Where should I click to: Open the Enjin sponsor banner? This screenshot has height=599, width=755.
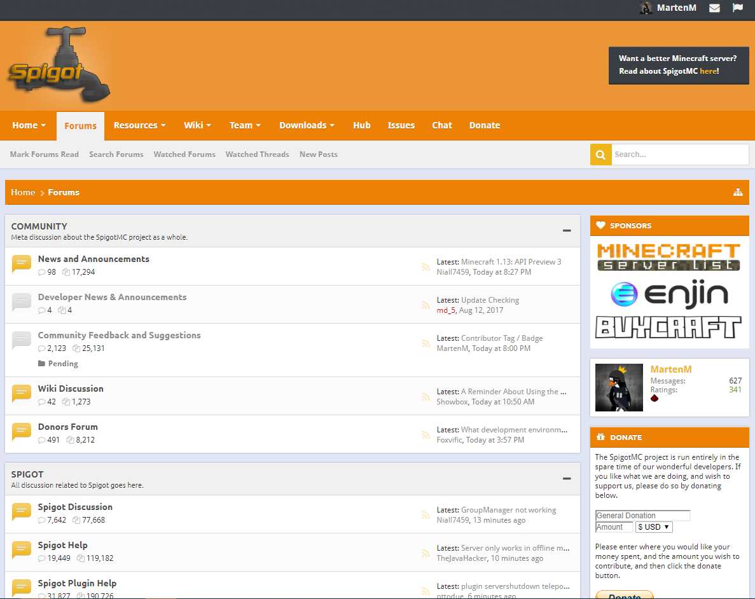[668, 294]
